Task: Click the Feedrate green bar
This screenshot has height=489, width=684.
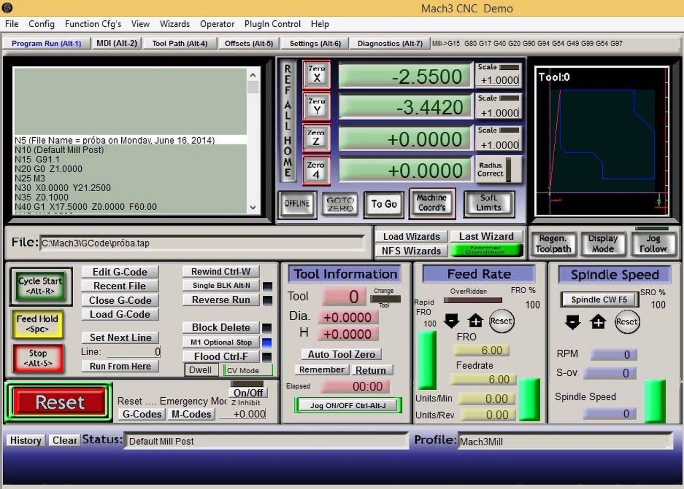Action: tap(529, 400)
